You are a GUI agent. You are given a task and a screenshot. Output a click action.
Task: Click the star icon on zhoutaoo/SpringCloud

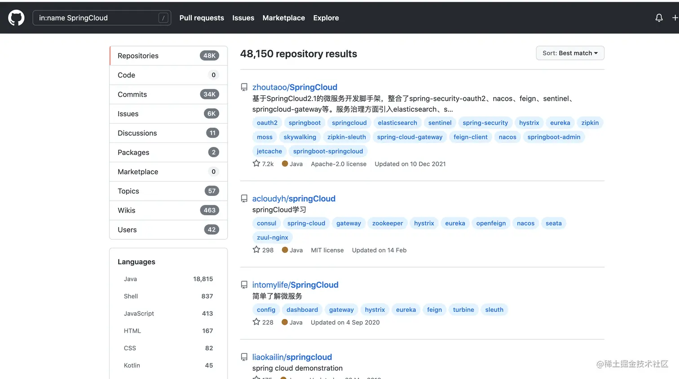[x=256, y=164]
